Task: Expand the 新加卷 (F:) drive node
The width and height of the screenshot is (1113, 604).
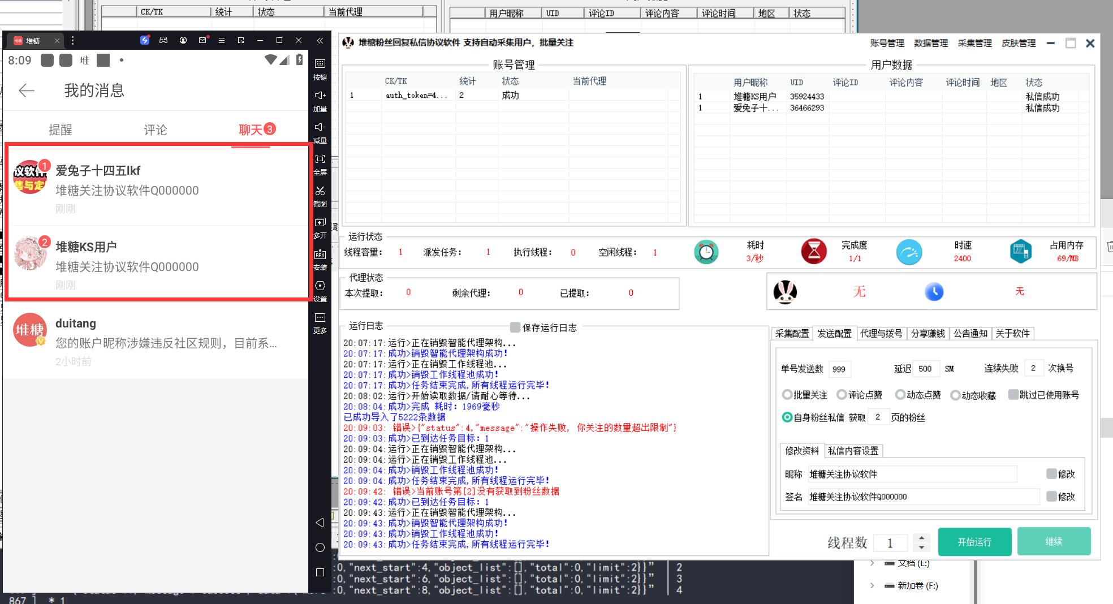Action: (872, 585)
